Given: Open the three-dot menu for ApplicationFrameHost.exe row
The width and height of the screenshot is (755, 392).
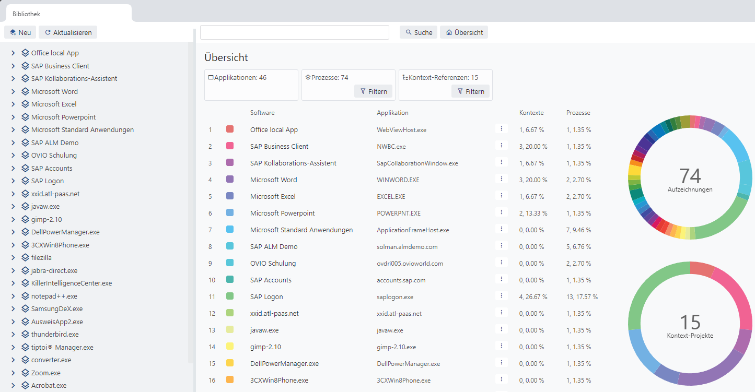Looking at the screenshot, I should tap(501, 229).
